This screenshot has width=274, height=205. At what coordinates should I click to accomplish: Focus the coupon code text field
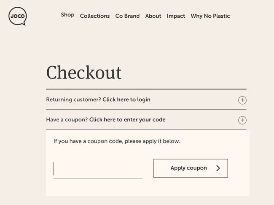(x=98, y=169)
